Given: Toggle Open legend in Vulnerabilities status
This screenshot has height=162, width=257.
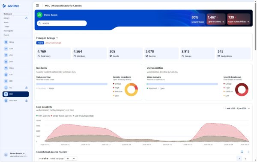Looking at the screenshot, I should [161, 88].
